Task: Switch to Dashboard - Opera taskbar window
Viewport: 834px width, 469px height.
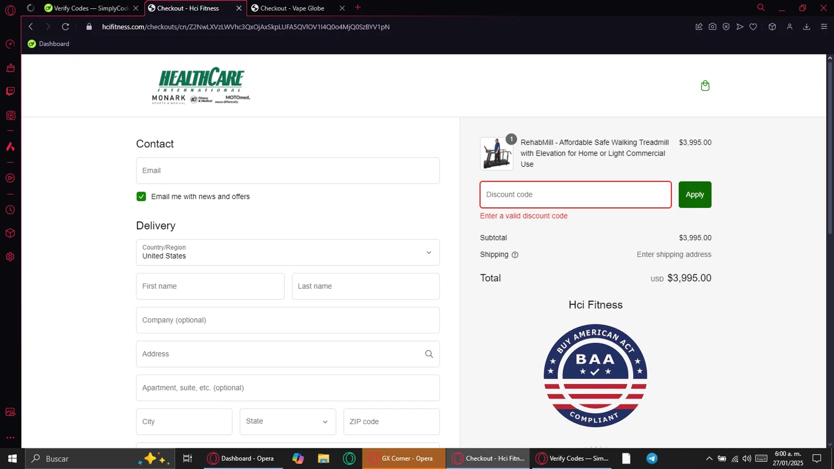Action: (244, 458)
